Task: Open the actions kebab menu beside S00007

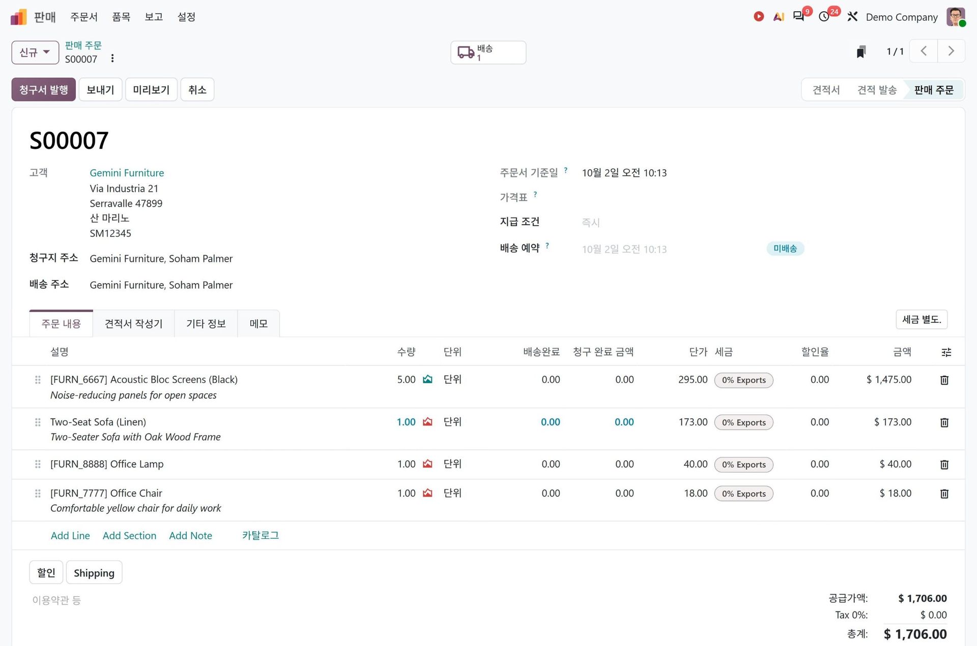Action: pos(112,58)
